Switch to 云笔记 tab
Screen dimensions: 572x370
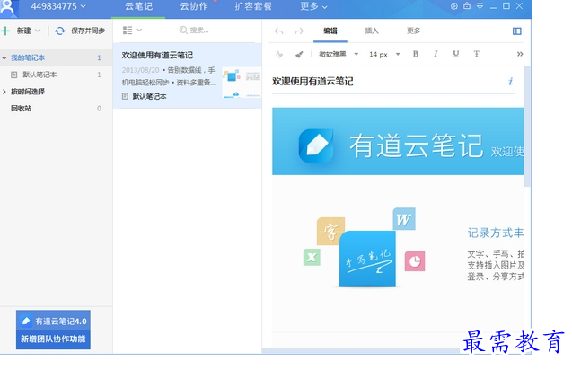click(x=138, y=6)
